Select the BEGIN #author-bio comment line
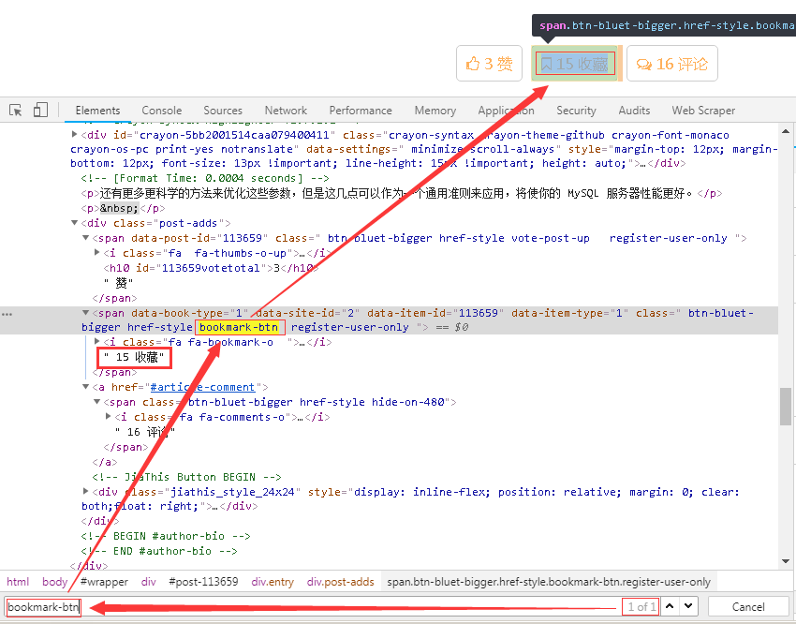The width and height of the screenshot is (796, 624). point(166,536)
